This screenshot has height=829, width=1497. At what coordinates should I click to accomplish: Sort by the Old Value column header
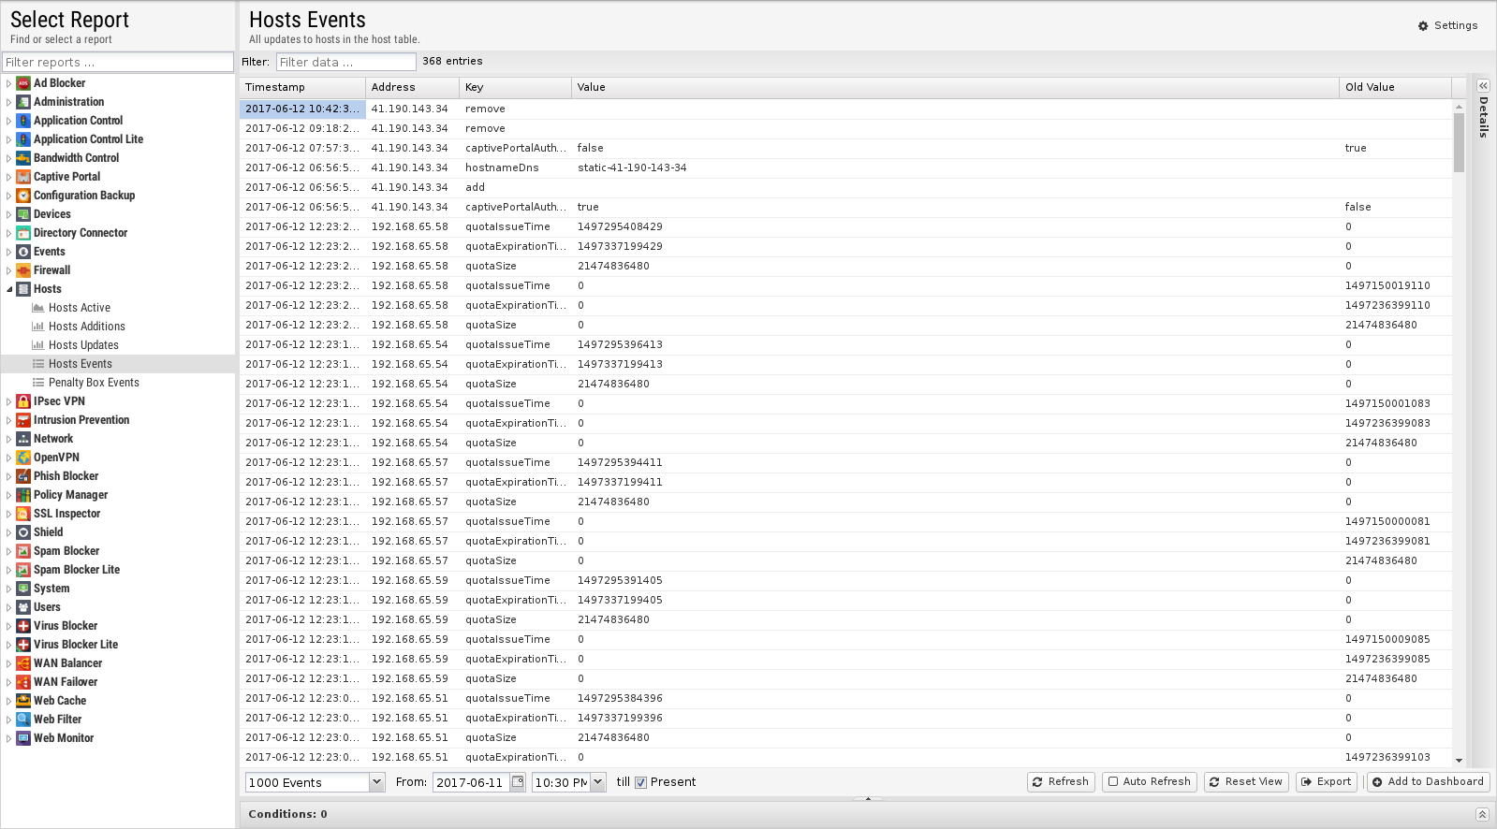coord(1395,87)
